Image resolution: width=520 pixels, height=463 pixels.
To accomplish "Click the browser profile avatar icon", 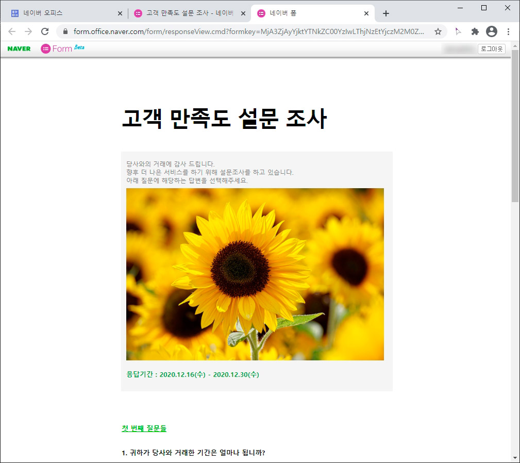I will [x=491, y=31].
